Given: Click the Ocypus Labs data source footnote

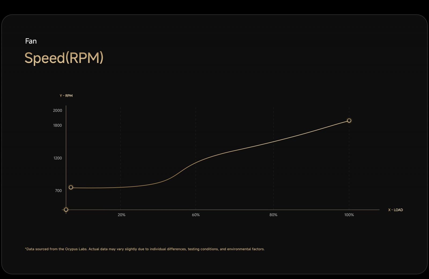Looking at the screenshot, I should point(145,249).
